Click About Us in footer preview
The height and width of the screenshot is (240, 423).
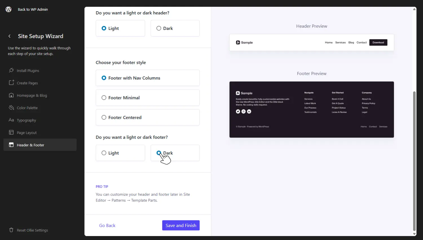click(366, 99)
